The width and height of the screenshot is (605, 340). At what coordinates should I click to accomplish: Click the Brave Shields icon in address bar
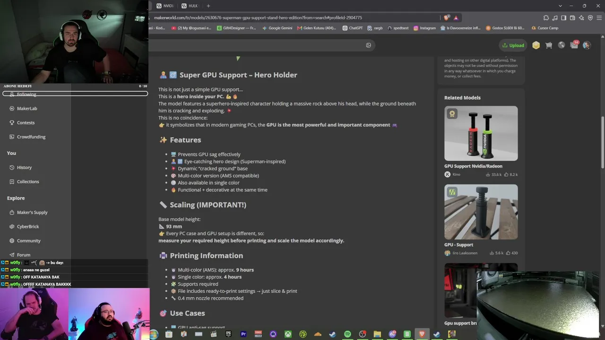(x=447, y=17)
